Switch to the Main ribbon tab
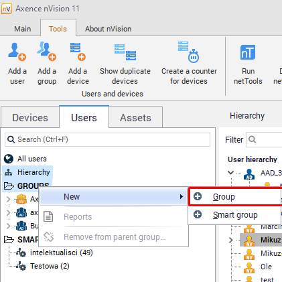282x282 pixels. (x=23, y=29)
